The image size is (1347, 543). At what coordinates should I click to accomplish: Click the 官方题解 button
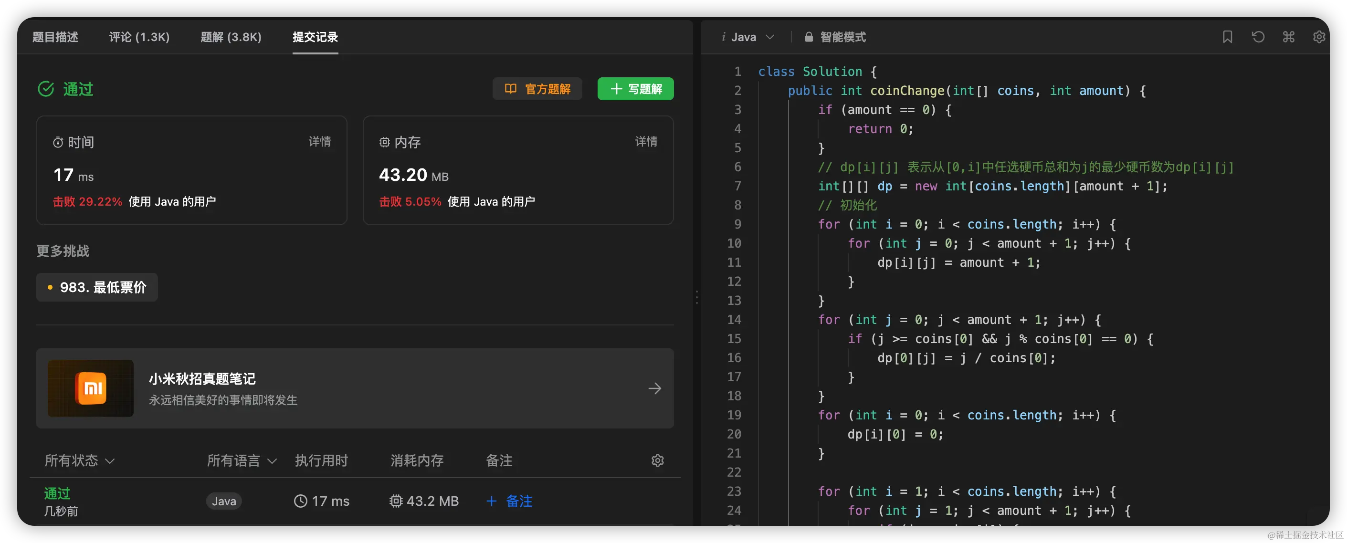click(537, 89)
